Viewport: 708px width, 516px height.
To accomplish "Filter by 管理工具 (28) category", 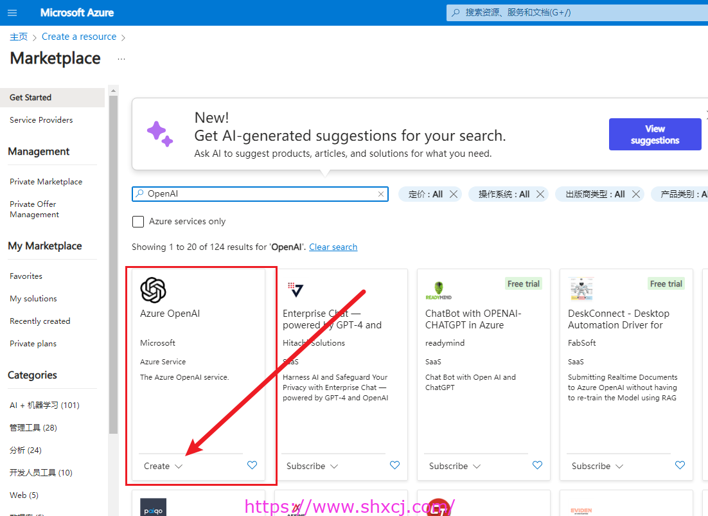I will click(x=33, y=427).
